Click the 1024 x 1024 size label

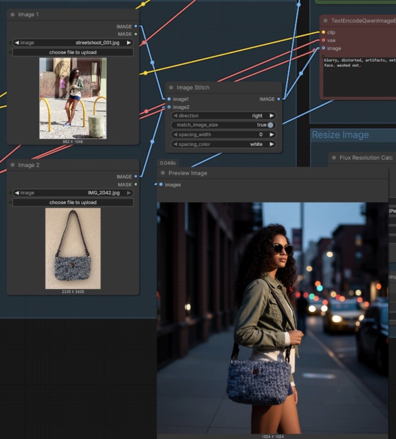tap(272, 436)
